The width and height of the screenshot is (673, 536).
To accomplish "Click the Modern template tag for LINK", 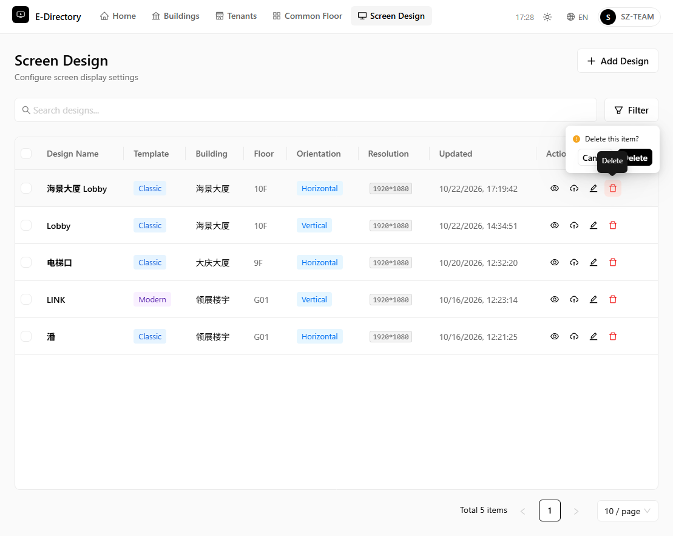I will click(152, 299).
